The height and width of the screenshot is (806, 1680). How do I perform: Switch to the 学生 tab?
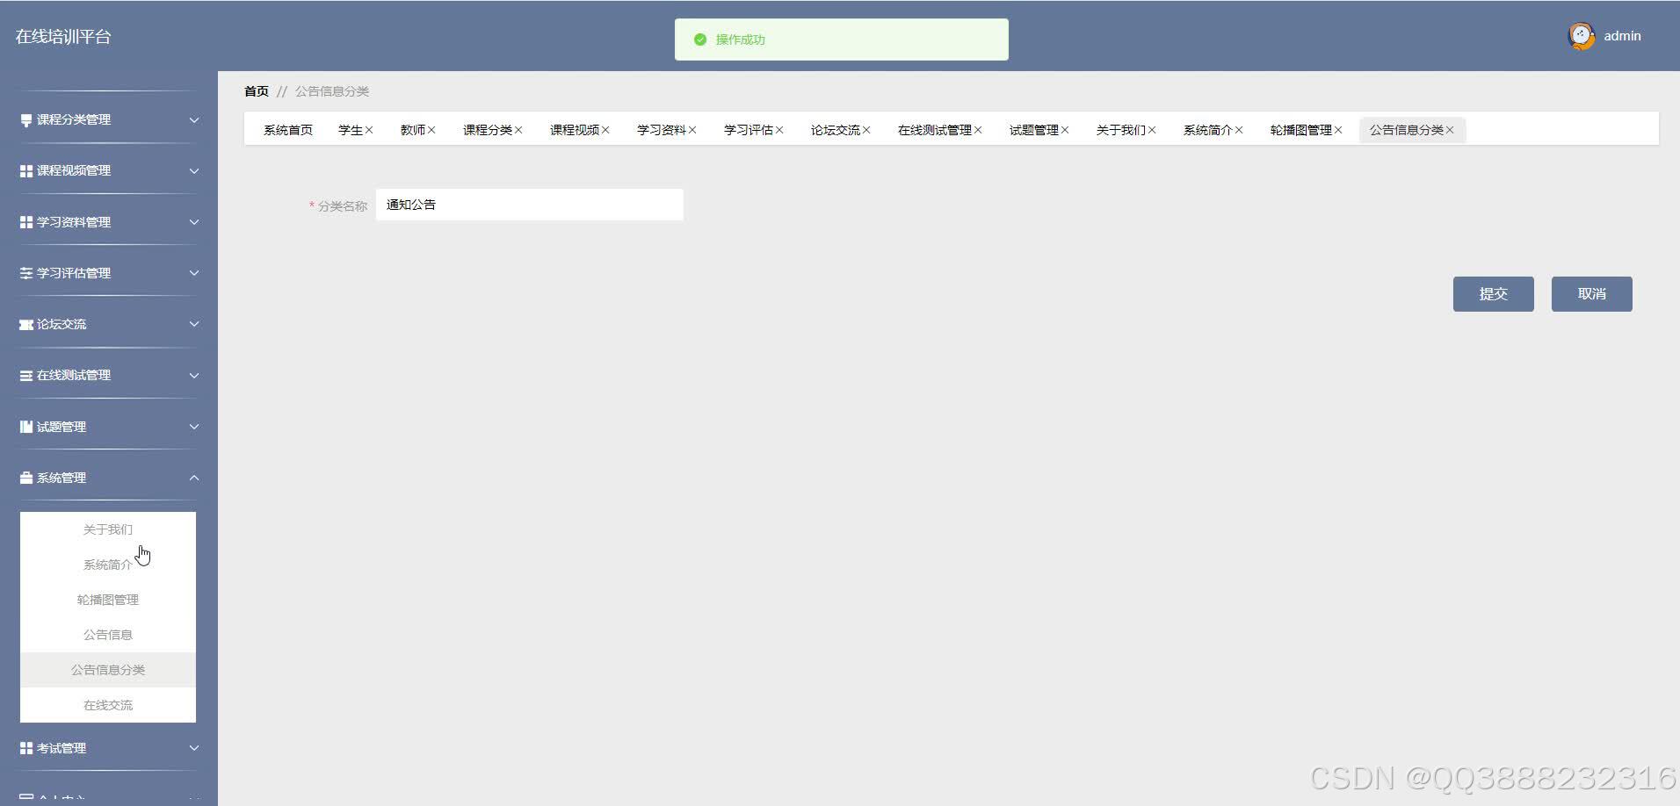tap(351, 130)
